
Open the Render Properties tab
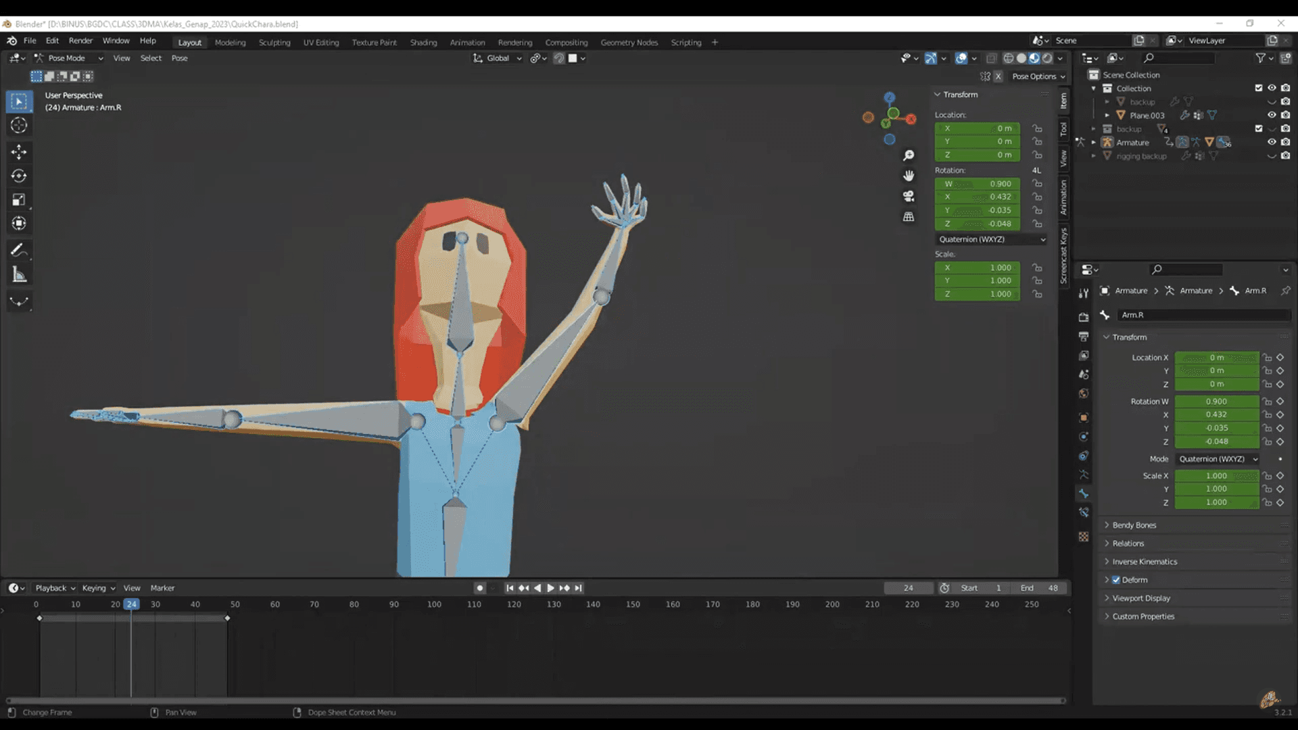coord(1084,318)
